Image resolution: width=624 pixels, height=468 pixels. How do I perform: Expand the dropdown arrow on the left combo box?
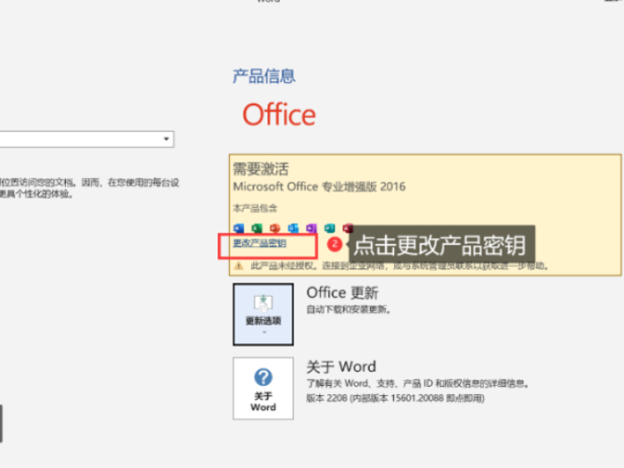tap(167, 139)
